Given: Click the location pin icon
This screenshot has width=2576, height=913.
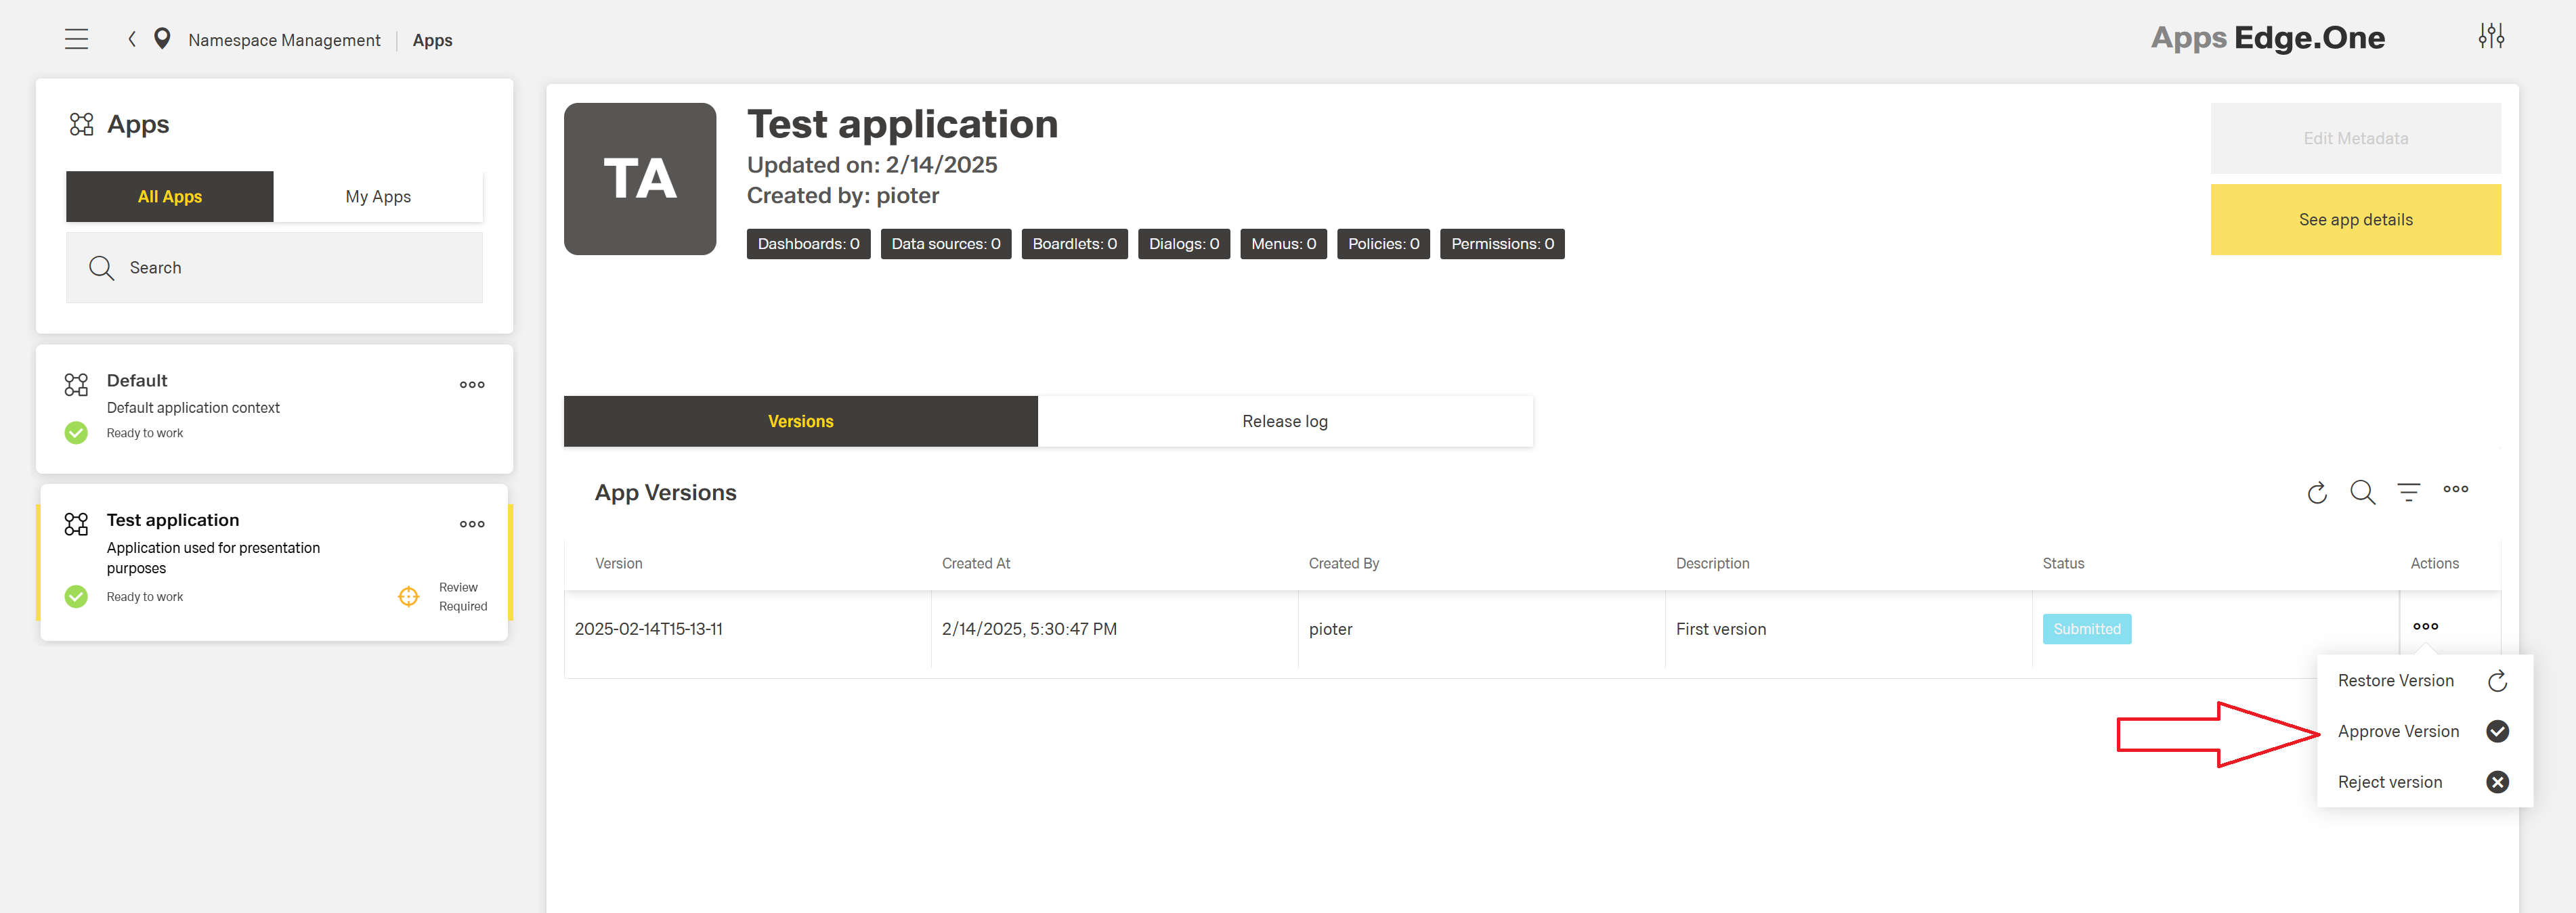Looking at the screenshot, I should pyautogui.click(x=162, y=39).
